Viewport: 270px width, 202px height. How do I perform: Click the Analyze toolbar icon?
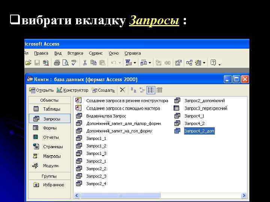pos(143,63)
